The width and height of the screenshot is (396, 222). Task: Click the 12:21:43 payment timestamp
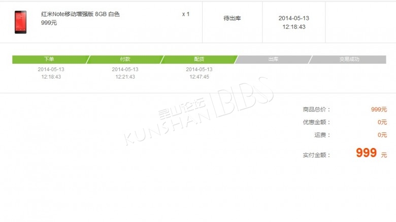[x=125, y=77]
